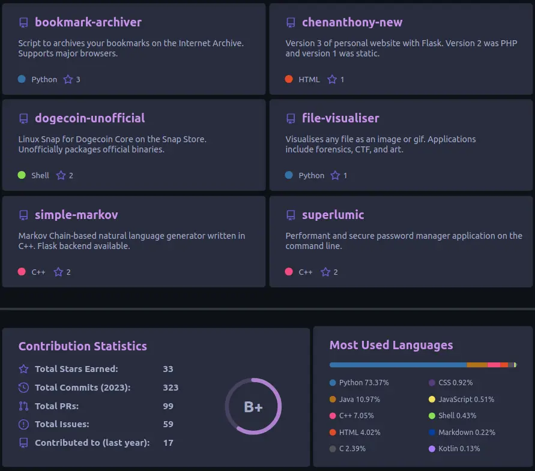Image resolution: width=535 pixels, height=471 pixels.
Task: Click the Total Issues alert icon
Action: click(23, 424)
